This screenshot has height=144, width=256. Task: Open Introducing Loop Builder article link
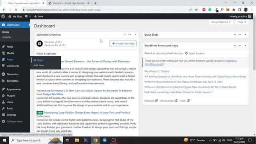pos(83,114)
